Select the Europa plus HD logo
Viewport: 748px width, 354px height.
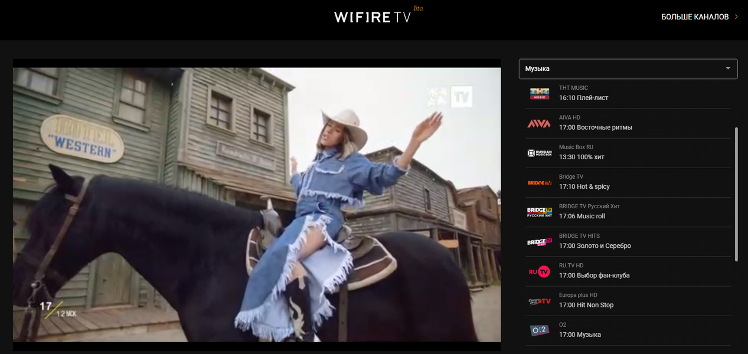539,301
